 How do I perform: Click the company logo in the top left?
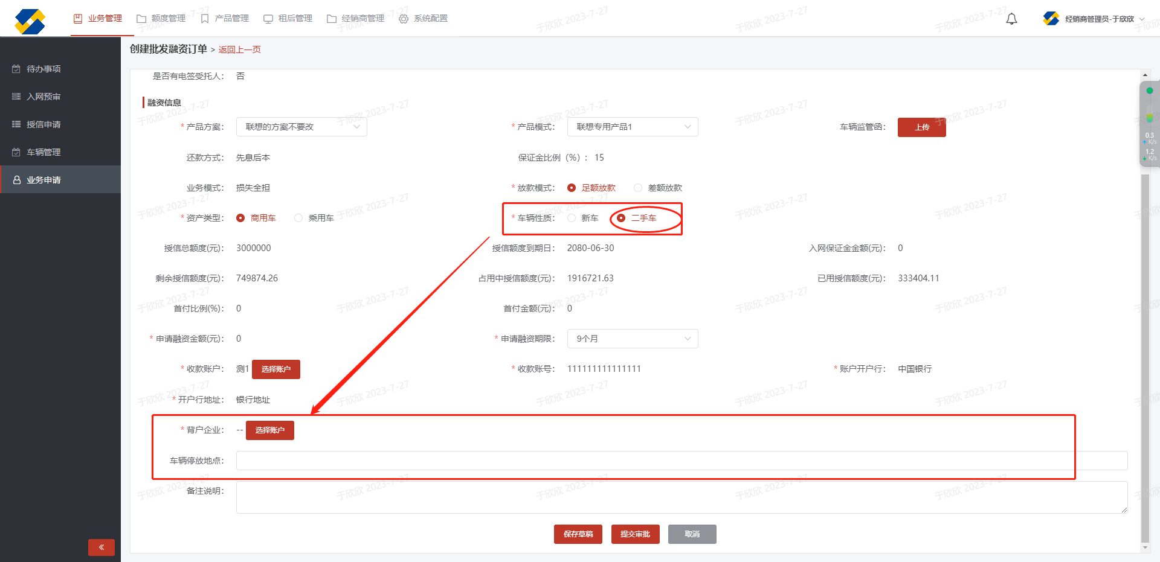(30, 21)
